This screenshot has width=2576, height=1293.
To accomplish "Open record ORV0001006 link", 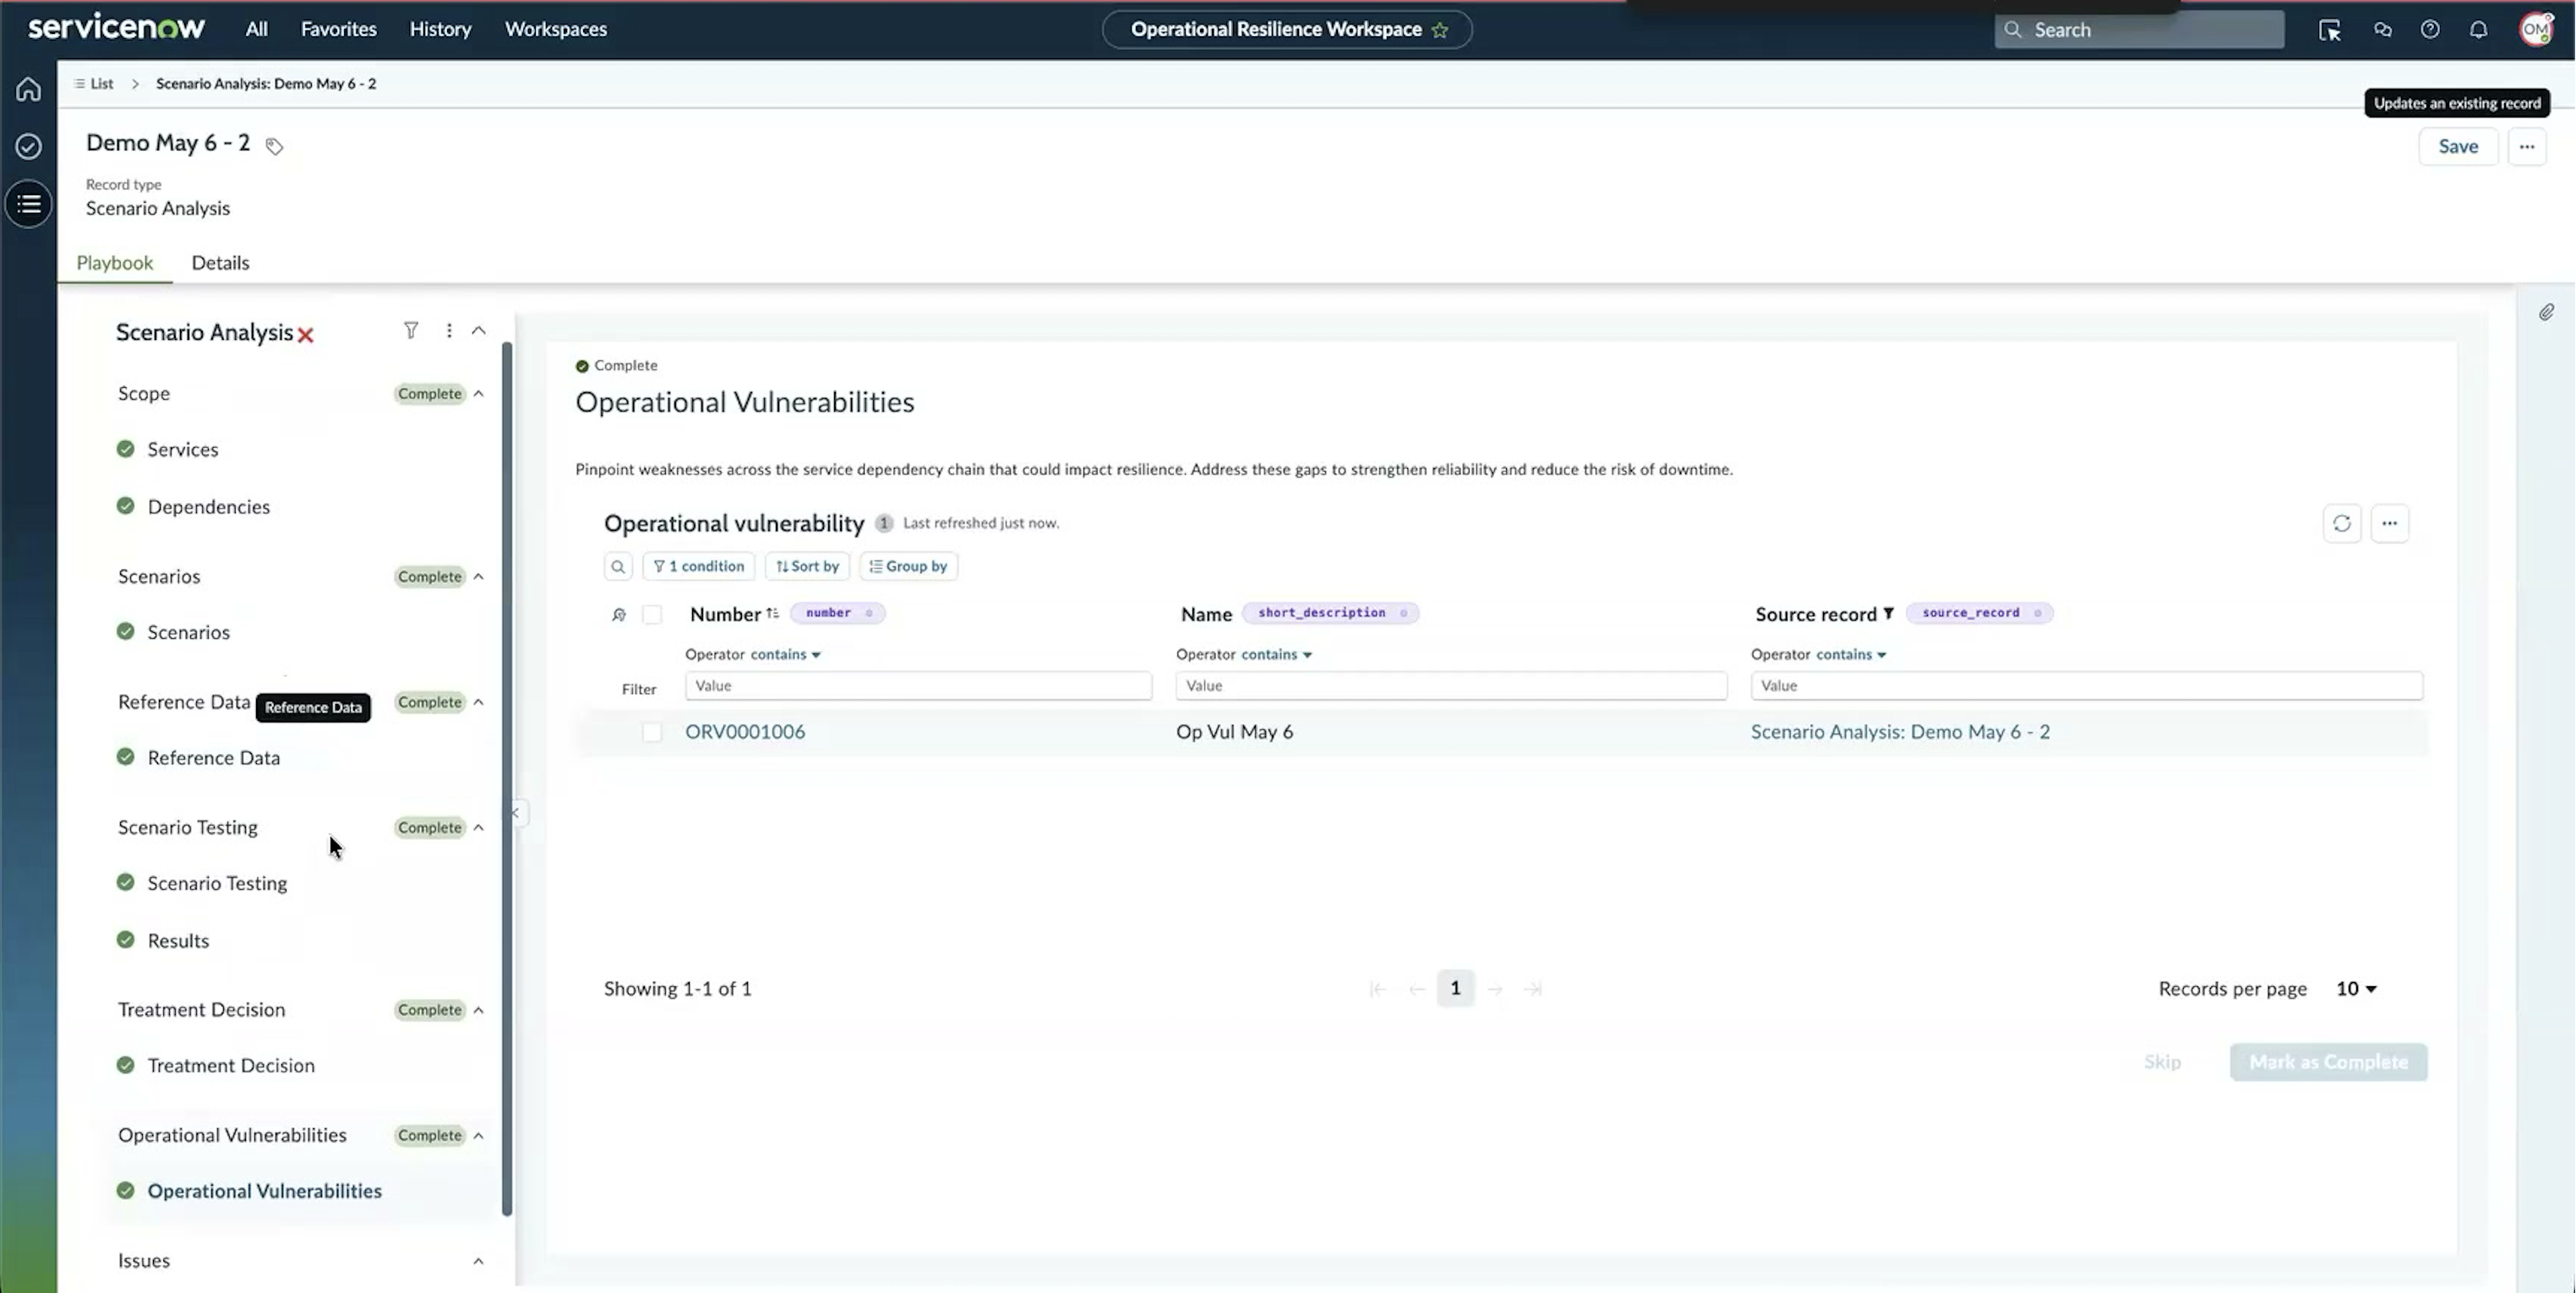I will 745,732.
